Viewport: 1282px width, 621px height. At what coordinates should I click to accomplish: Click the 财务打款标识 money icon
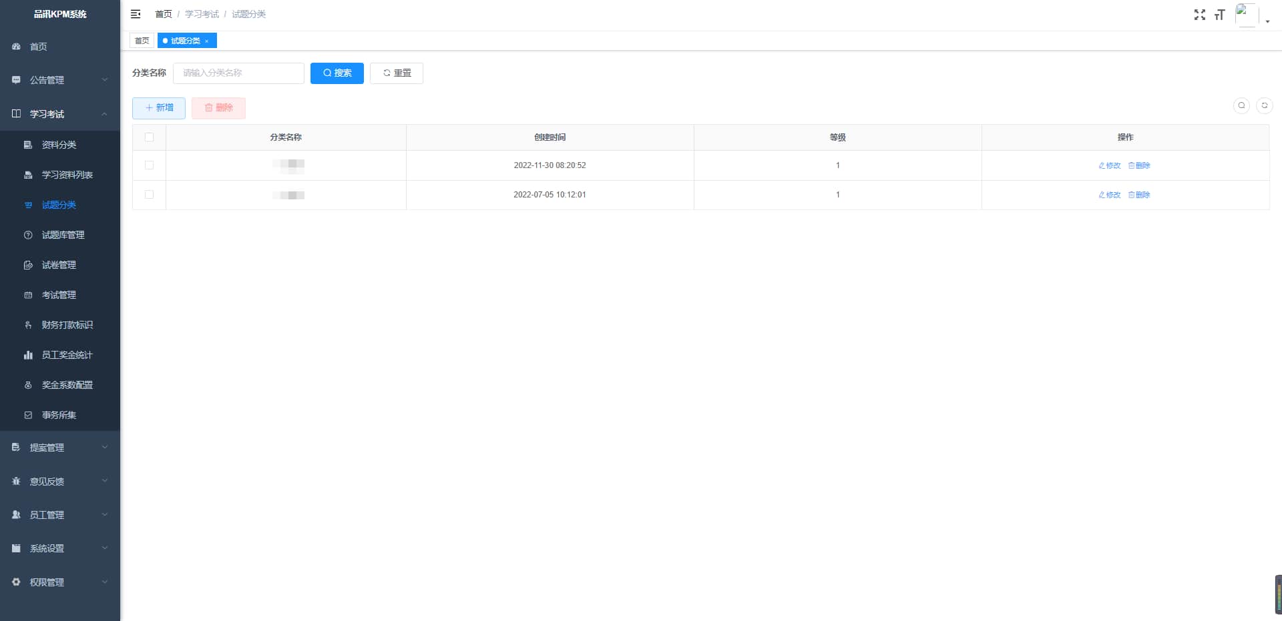click(x=28, y=325)
